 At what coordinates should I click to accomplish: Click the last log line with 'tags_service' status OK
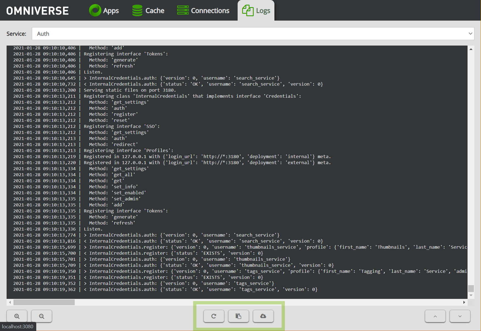(165, 289)
